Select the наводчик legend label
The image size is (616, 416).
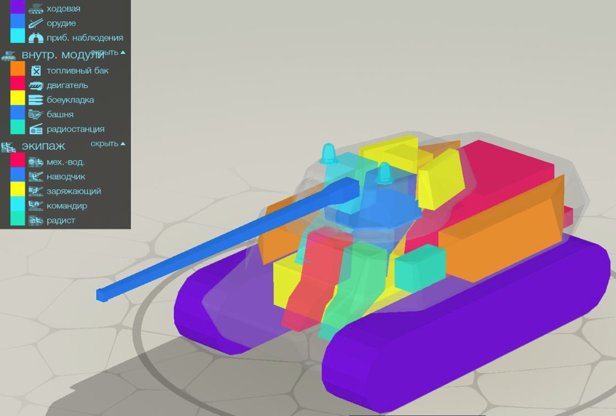66,177
